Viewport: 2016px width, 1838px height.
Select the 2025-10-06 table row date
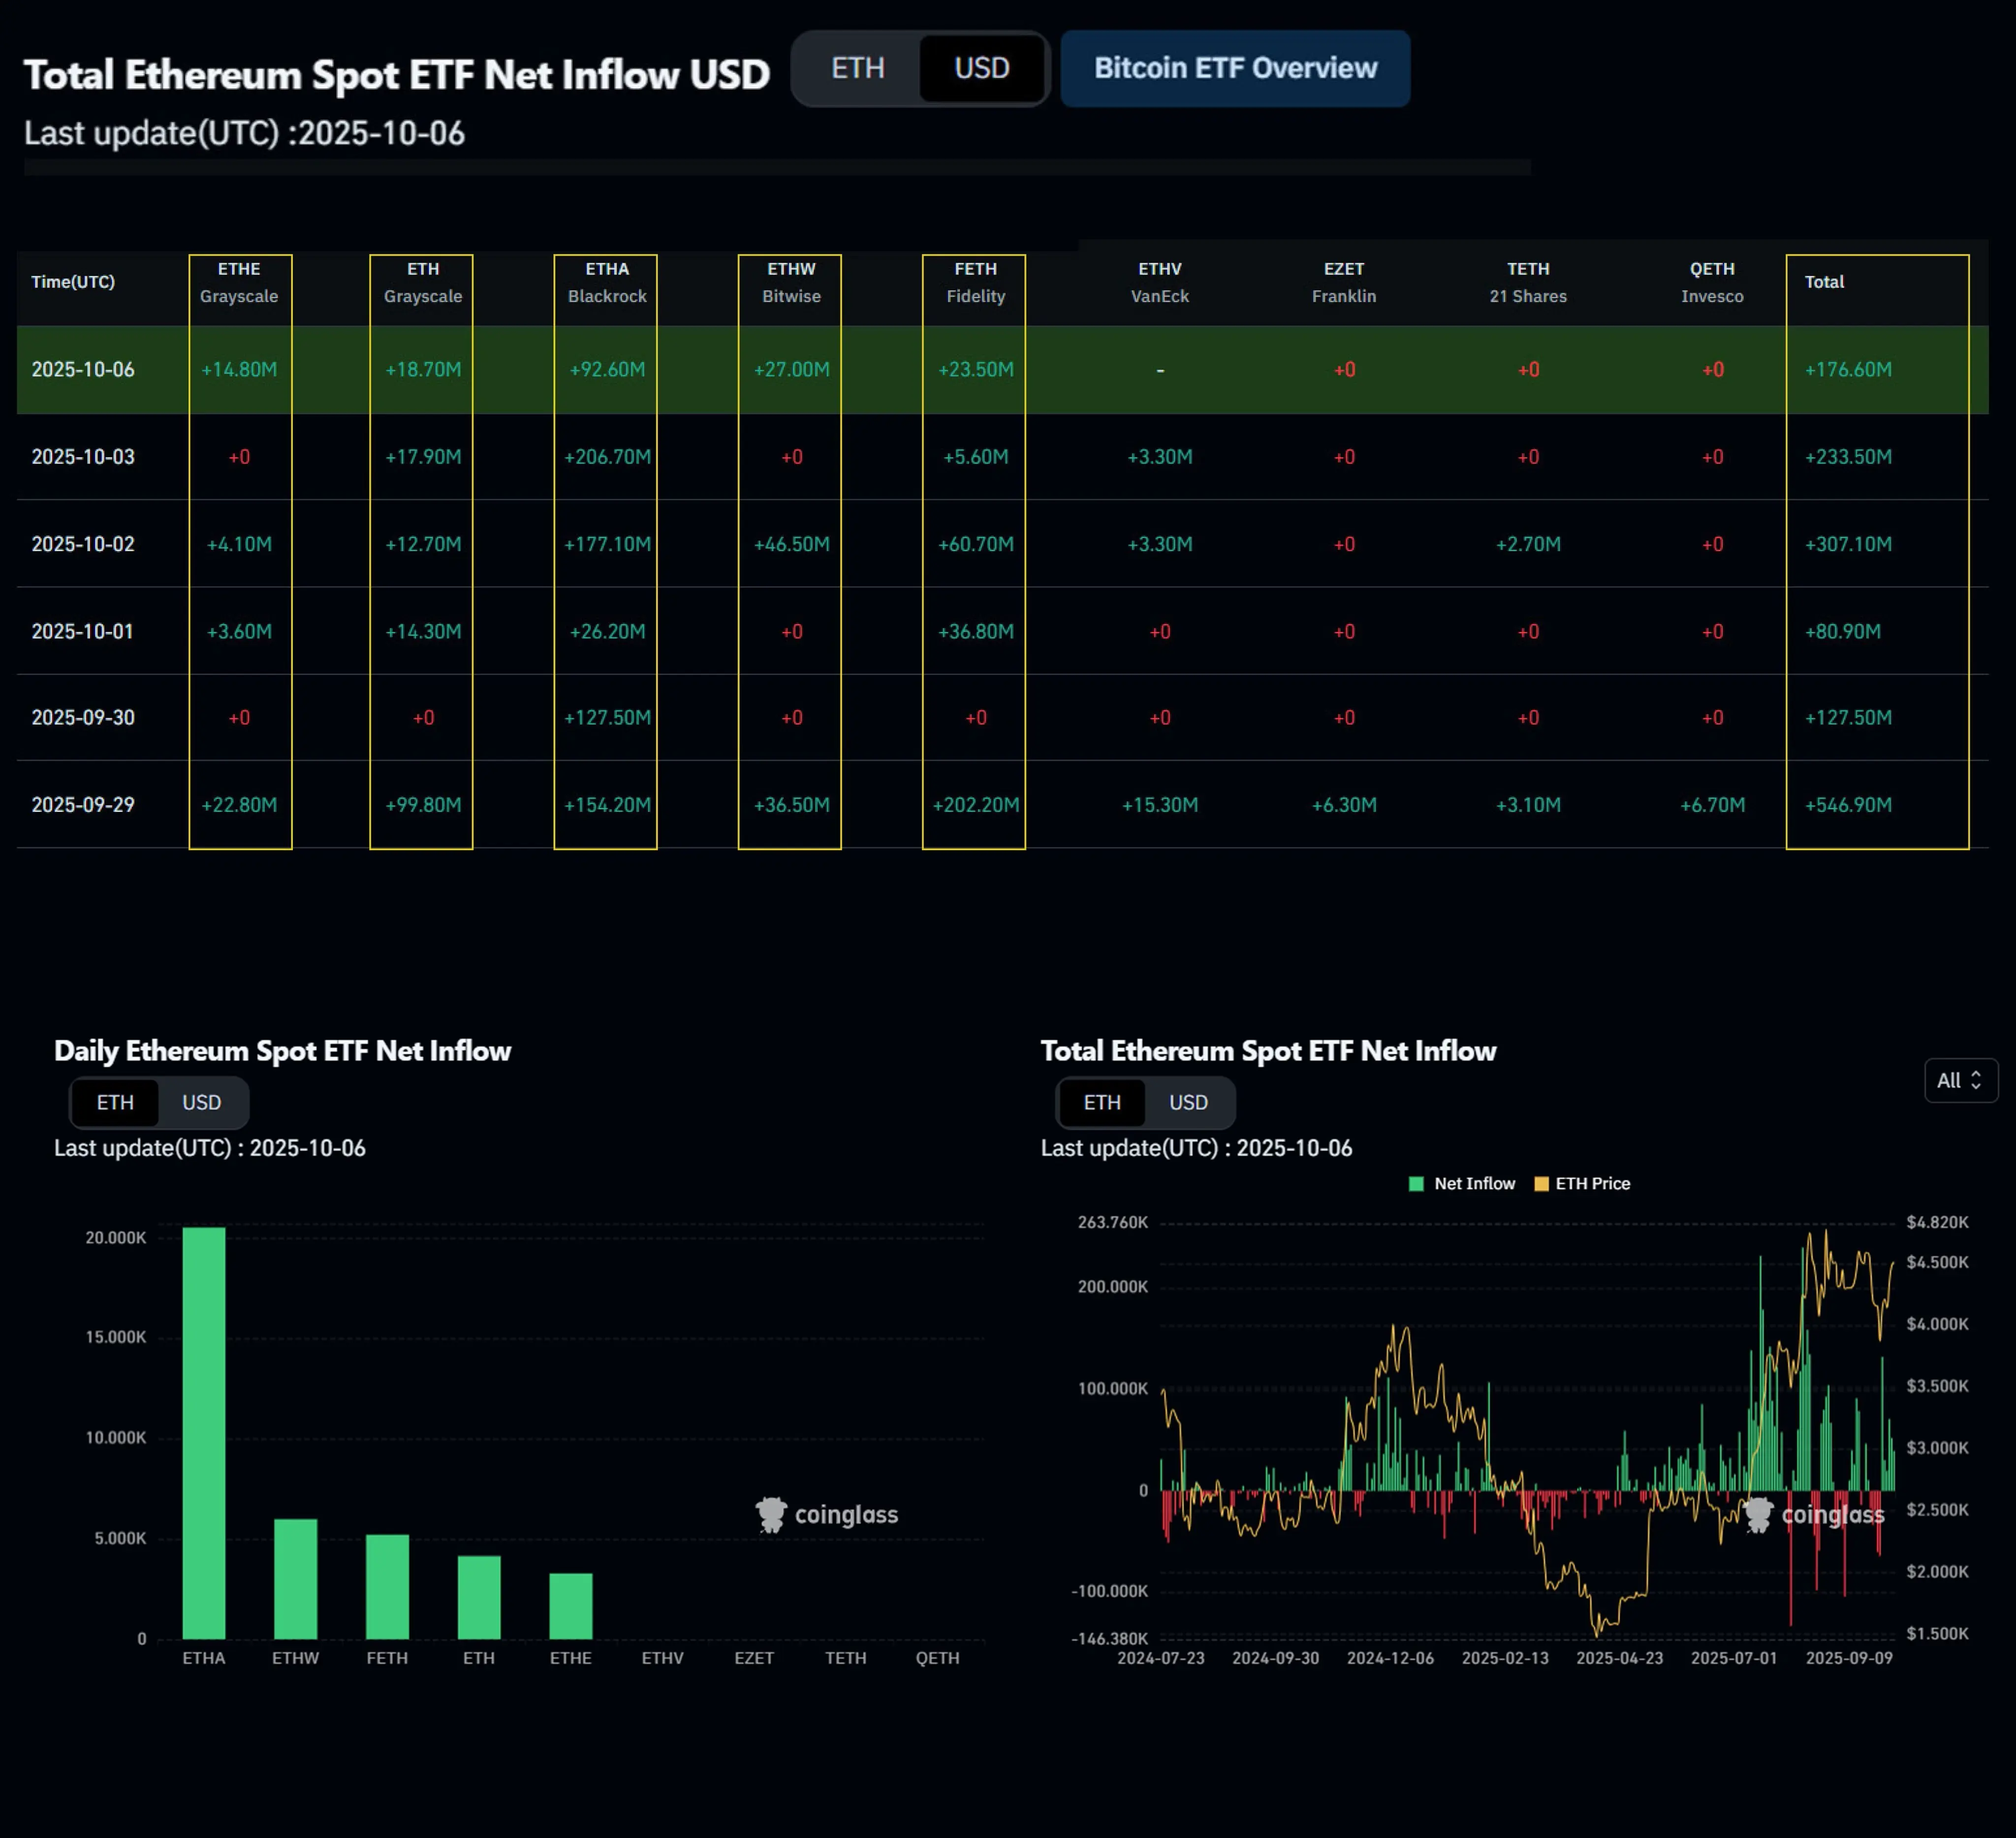[83, 370]
